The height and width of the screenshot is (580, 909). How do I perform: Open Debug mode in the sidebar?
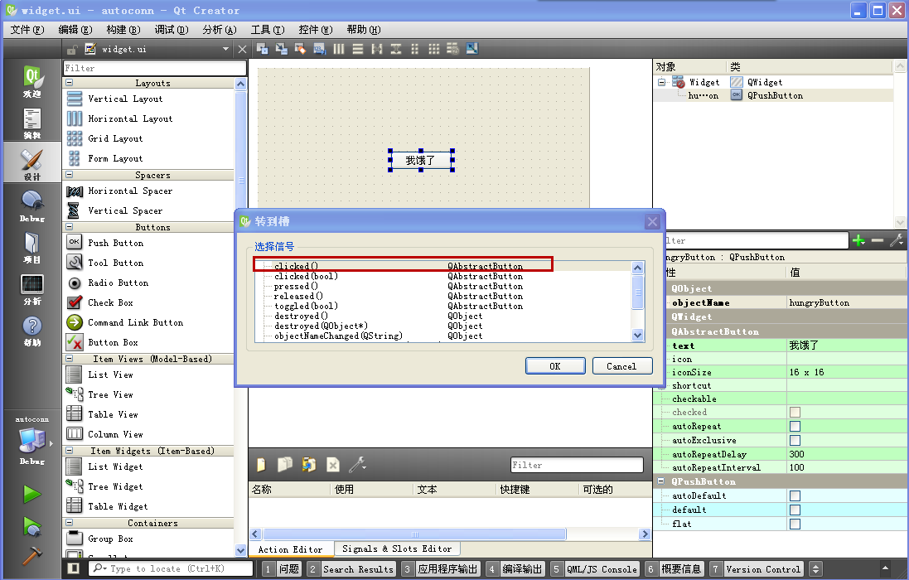point(31,205)
